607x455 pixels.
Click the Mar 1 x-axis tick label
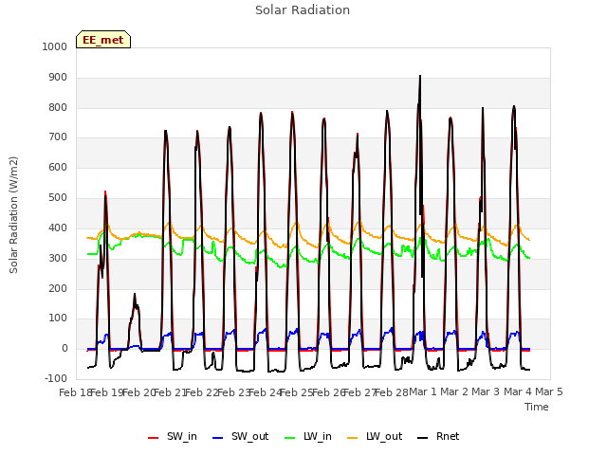click(x=423, y=391)
